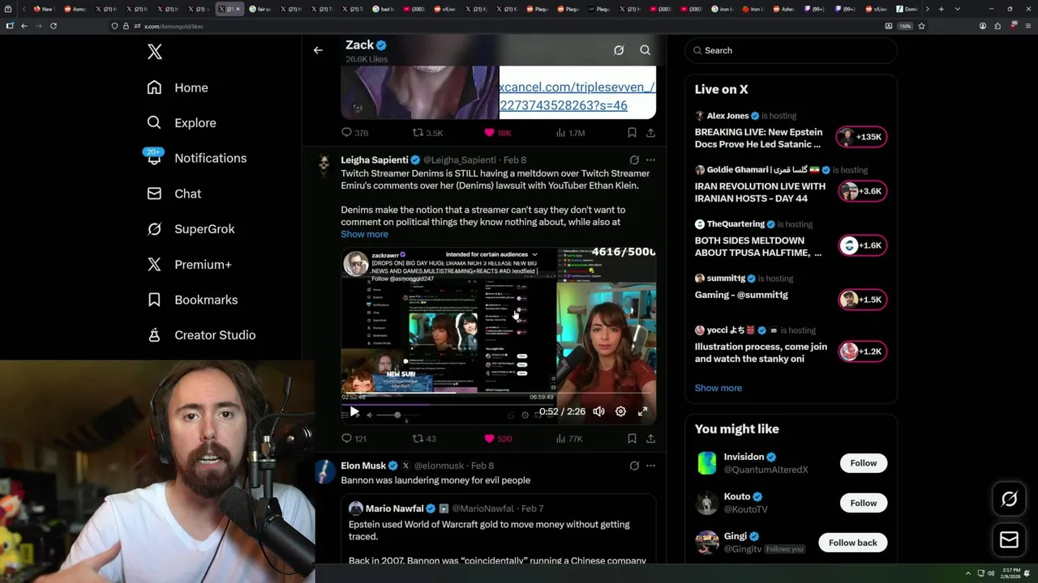Open the Grok icon on Leigha Sapienti's post
Screen dimensions: 1038x583
634,160
